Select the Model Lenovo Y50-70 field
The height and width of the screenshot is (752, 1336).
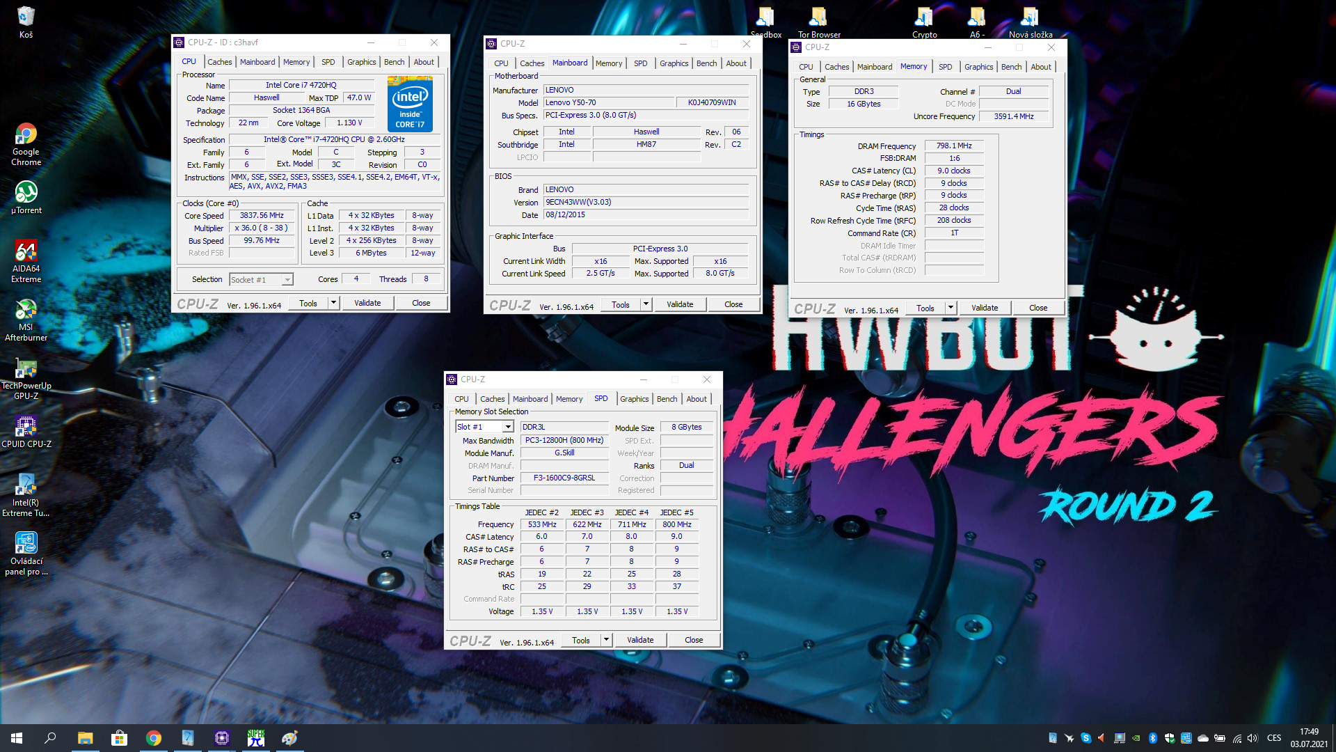tap(609, 103)
